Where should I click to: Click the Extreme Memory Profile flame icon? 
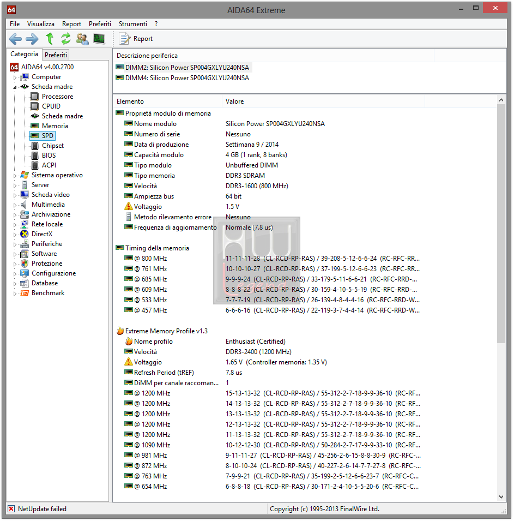click(120, 331)
